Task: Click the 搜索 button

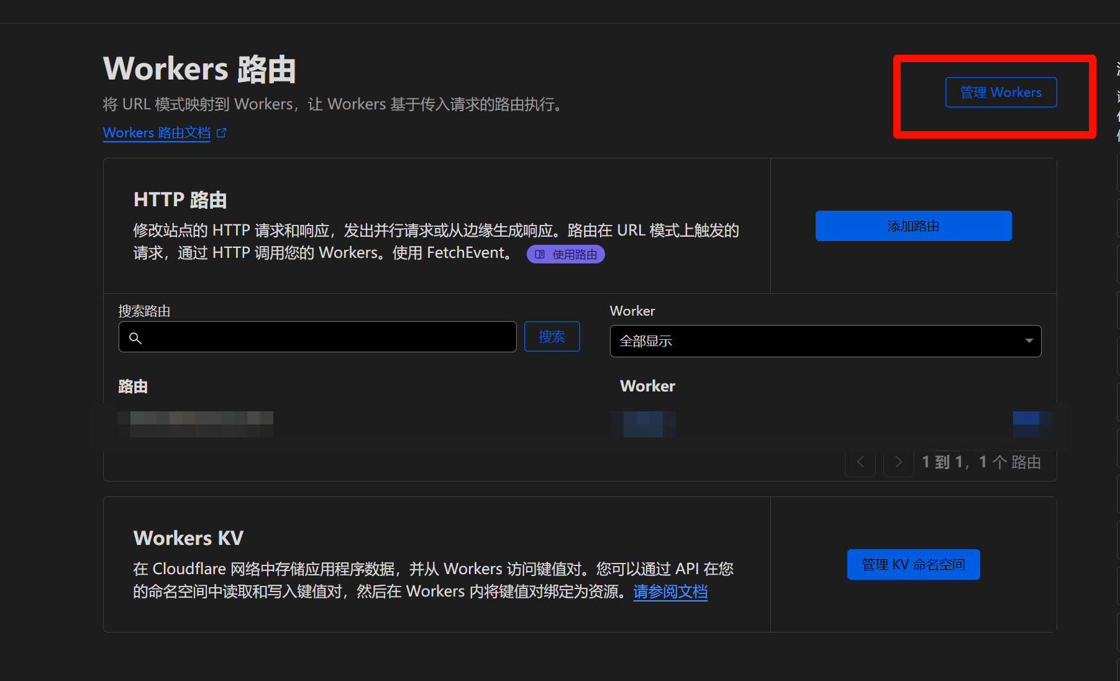Action: (x=552, y=336)
